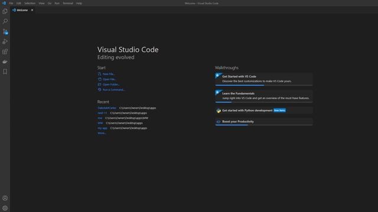The image size is (378, 212).
Task: Open the File menu
Action: (11, 4)
